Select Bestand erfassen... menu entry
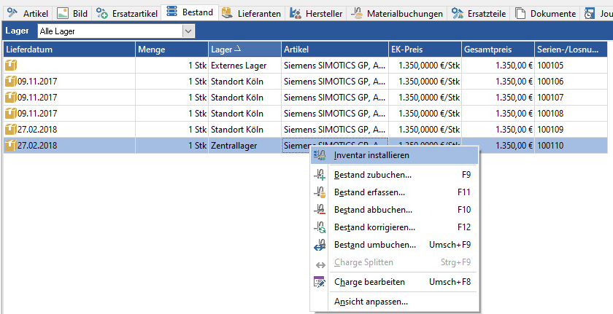This screenshot has height=314, width=613. [x=395, y=192]
